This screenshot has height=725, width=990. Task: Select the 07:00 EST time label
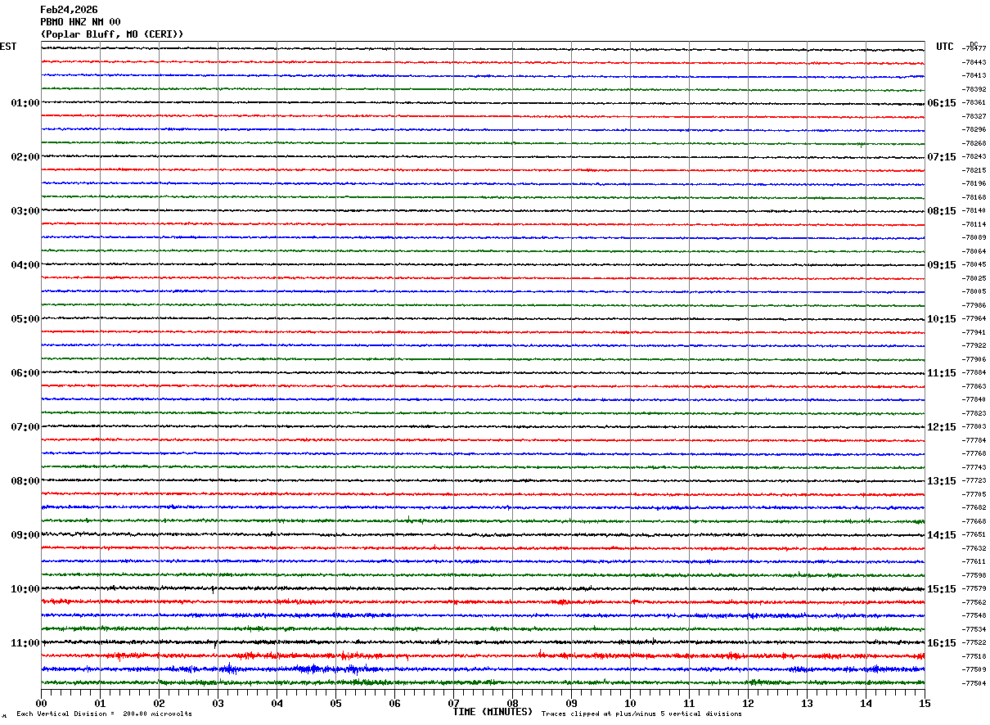(x=25, y=427)
